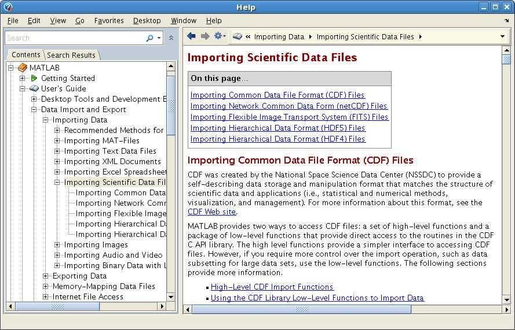Expand Internet File Access node

tap(45, 296)
